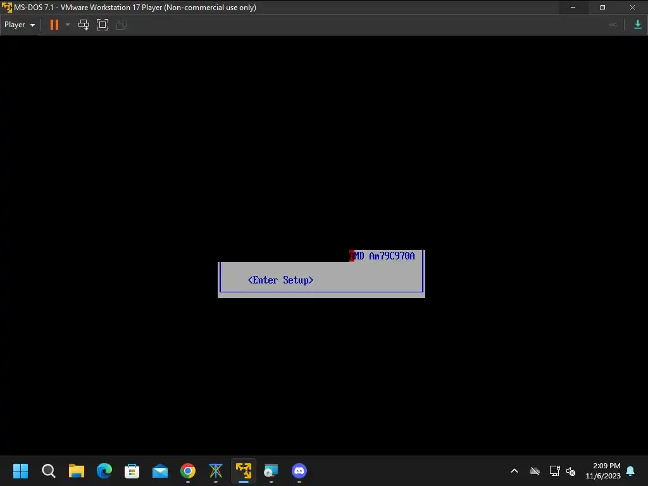Click the AMD Am79C970A text

(382, 256)
